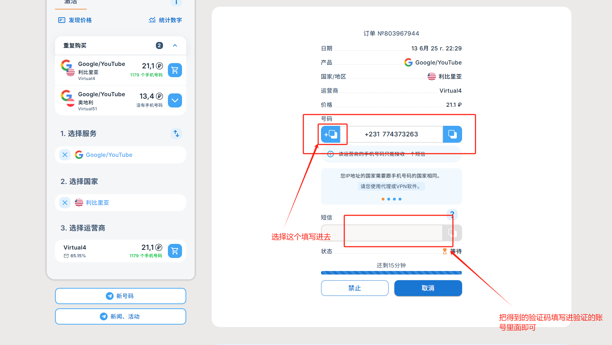Click the Virtual51 operator label on the 奥地利 row
The height and width of the screenshot is (345, 612).
coord(87,109)
